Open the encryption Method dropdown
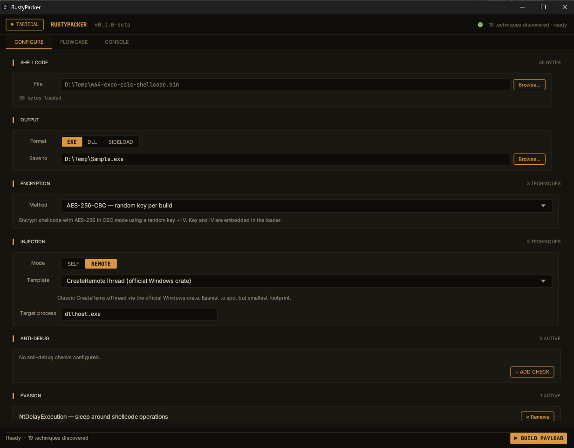The width and height of the screenshot is (574, 448). pos(306,206)
